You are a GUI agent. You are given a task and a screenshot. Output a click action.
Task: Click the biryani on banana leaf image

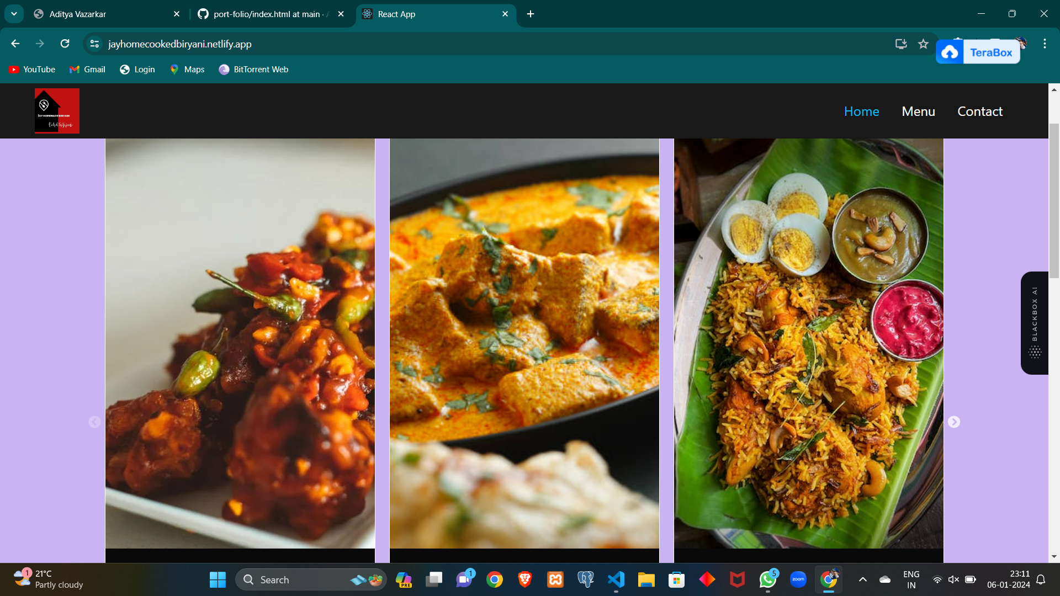click(808, 342)
